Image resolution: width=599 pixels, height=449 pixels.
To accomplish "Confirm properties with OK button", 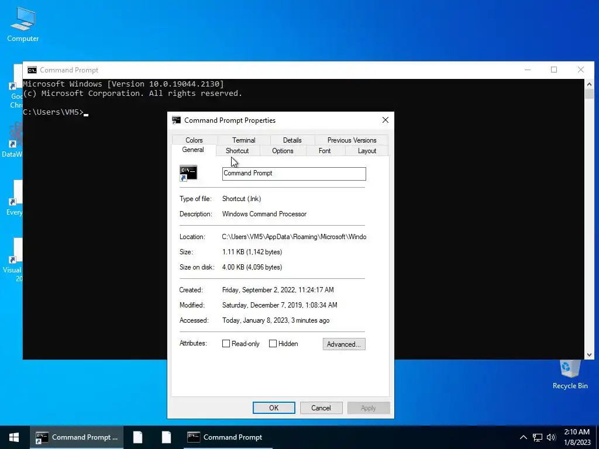I will click(274, 407).
